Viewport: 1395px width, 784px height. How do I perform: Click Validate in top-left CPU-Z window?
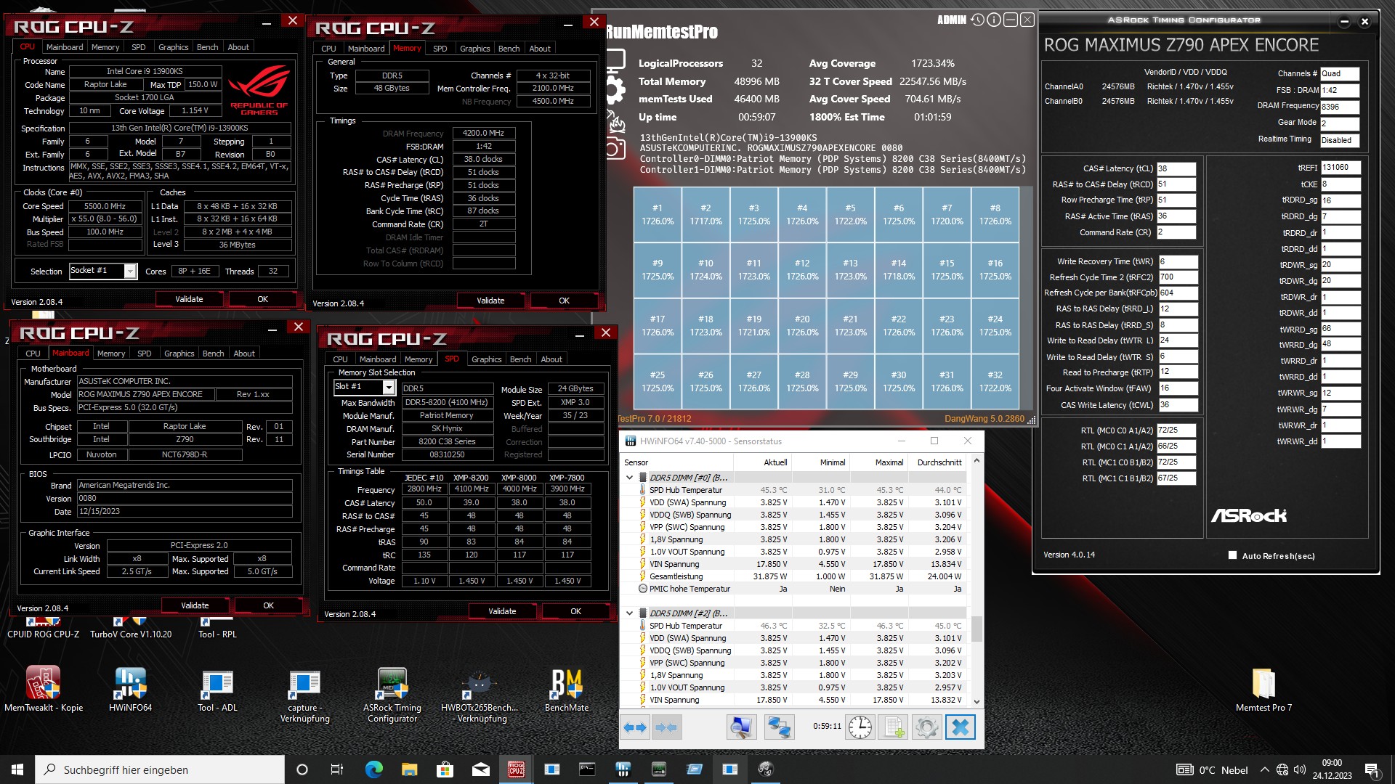tap(189, 299)
